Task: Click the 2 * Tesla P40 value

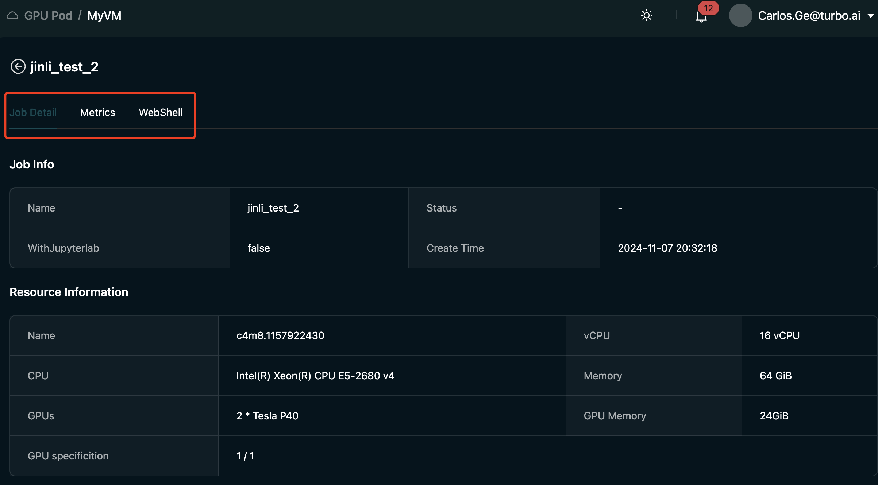Action: coord(267,416)
